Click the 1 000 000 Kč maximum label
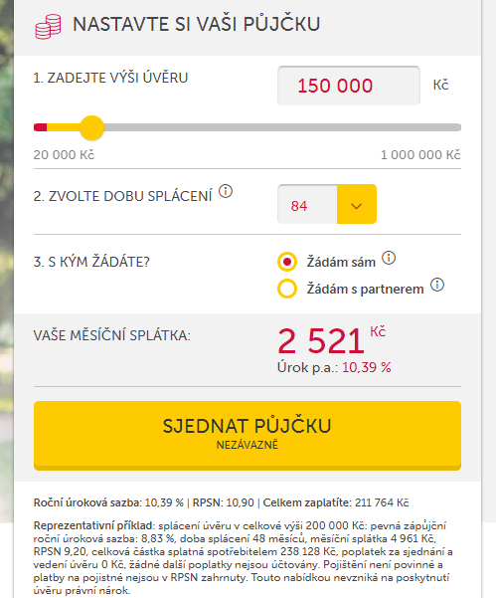Viewport: 496px width, 598px height. tap(420, 155)
